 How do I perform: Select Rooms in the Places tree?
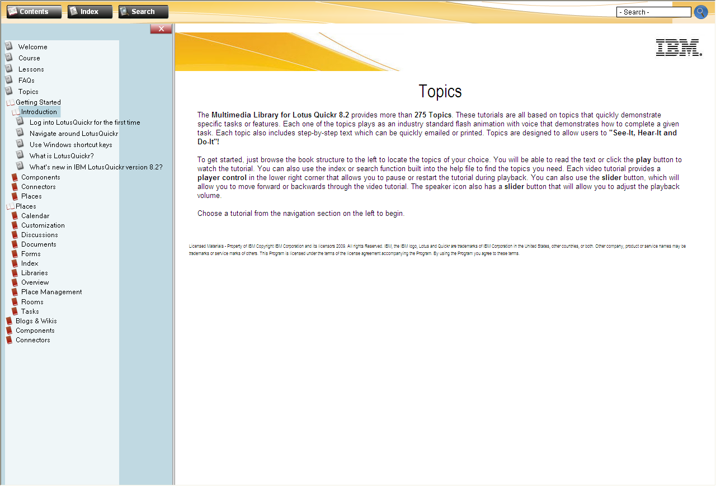point(32,302)
